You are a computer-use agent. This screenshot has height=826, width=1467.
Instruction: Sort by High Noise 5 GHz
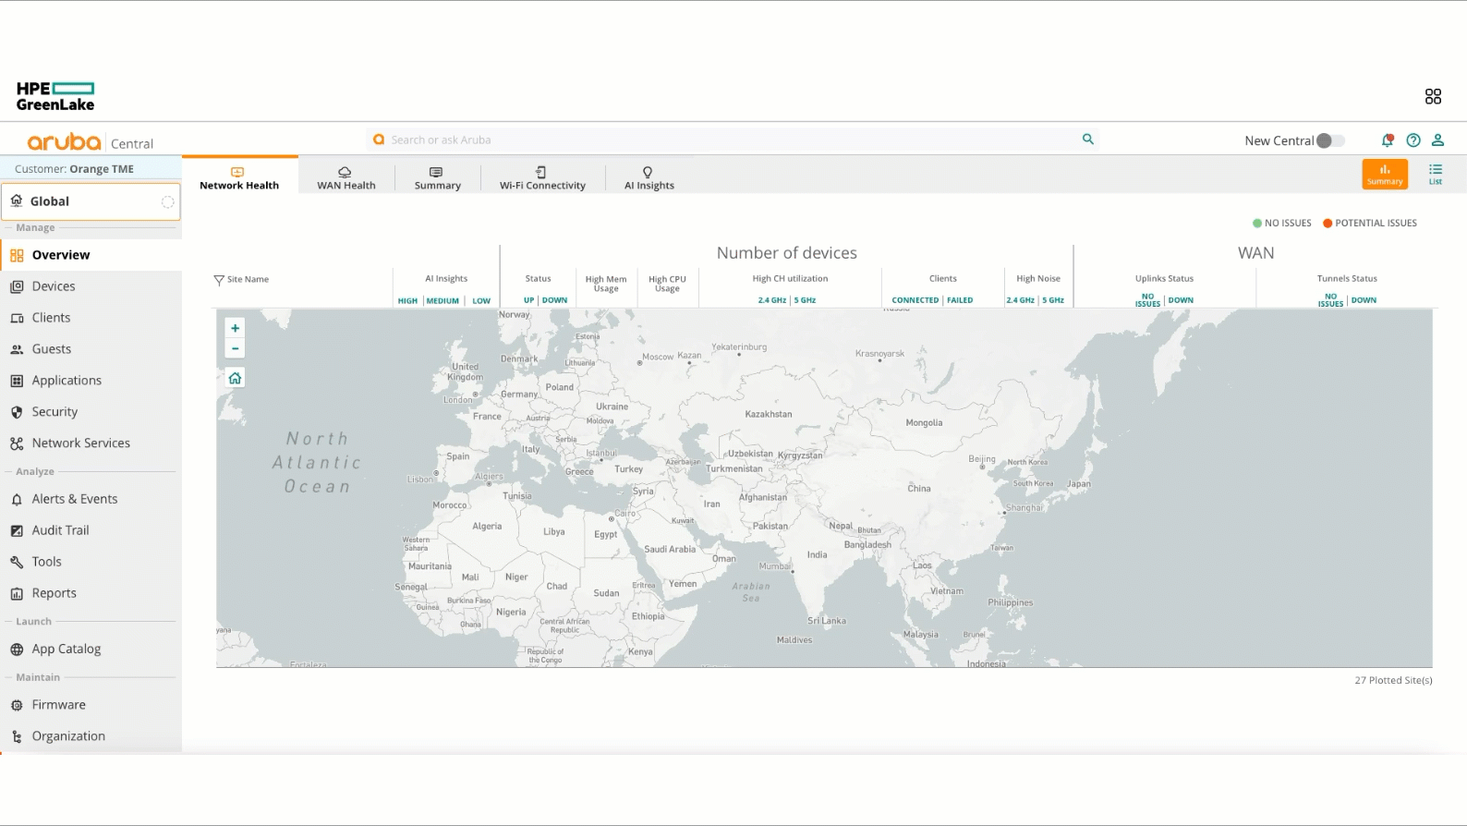tap(1053, 300)
